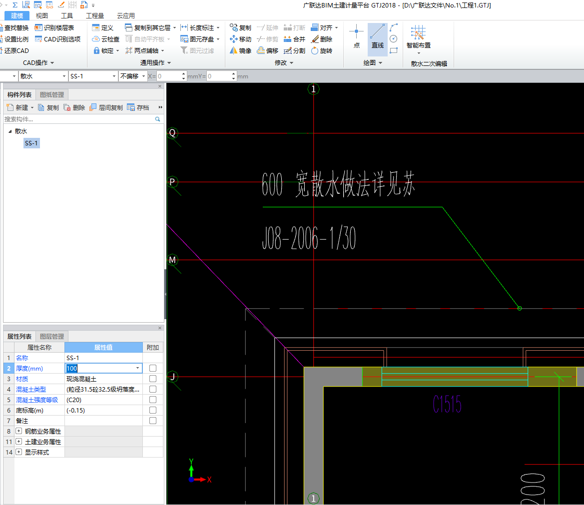
Task: Select SS-1 in component tree
Action: pyautogui.click(x=31, y=143)
